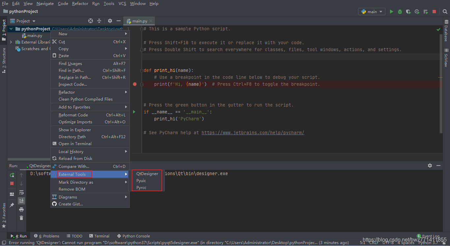Open the concurrency run list-play icon
This screenshot has height=246, width=450.
[426, 12]
